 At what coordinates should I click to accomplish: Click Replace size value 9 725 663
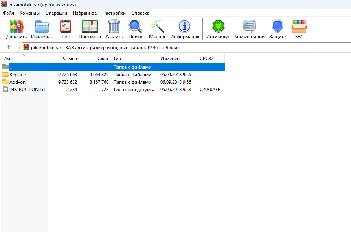pyautogui.click(x=68, y=75)
